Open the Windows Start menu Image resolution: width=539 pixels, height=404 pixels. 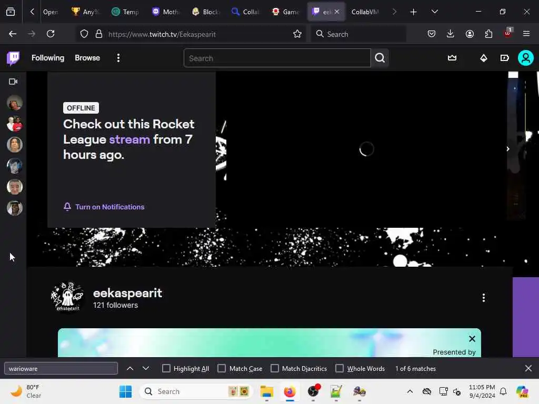pos(125,391)
